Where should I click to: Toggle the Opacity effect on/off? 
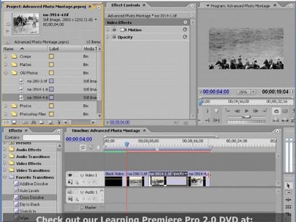[x=114, y=37]
